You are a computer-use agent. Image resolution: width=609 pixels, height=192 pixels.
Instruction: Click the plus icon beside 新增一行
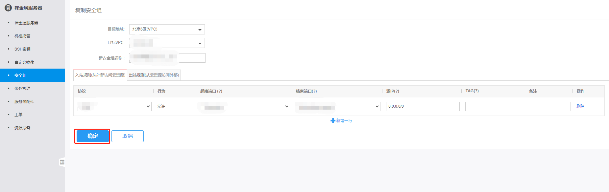(x=333, y=121)
